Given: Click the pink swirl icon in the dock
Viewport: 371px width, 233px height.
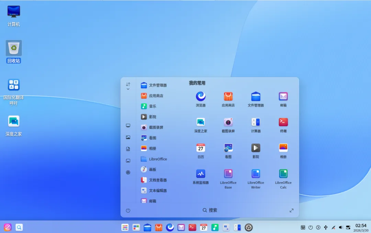Looking at the screenshot, I should [8, 227].
